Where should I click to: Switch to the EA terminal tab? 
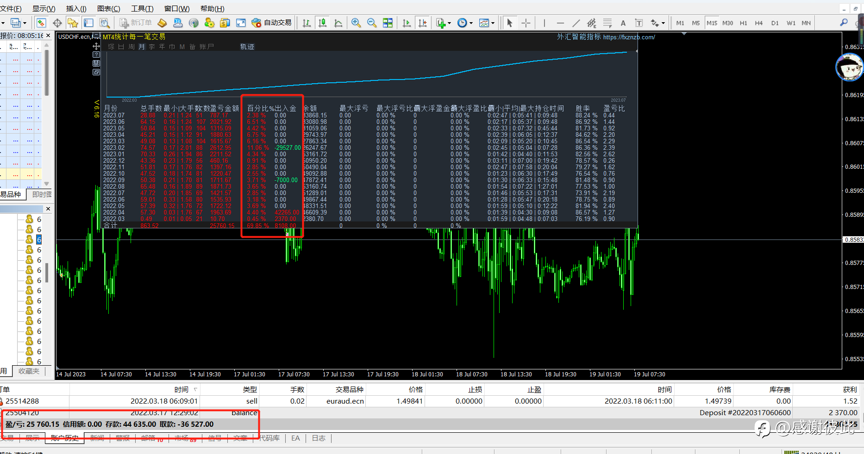coord(295,438)
